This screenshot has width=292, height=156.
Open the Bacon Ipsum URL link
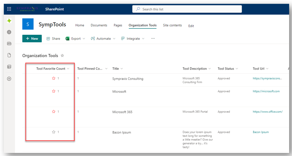point(261,132)
